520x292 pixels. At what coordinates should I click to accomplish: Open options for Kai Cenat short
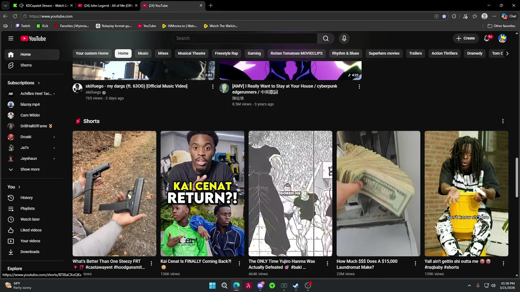239,263
